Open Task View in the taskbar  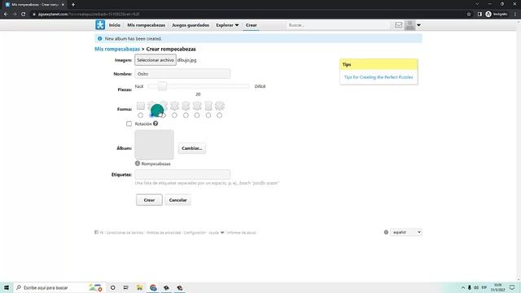pyautogui.click(x=126, y=287)
